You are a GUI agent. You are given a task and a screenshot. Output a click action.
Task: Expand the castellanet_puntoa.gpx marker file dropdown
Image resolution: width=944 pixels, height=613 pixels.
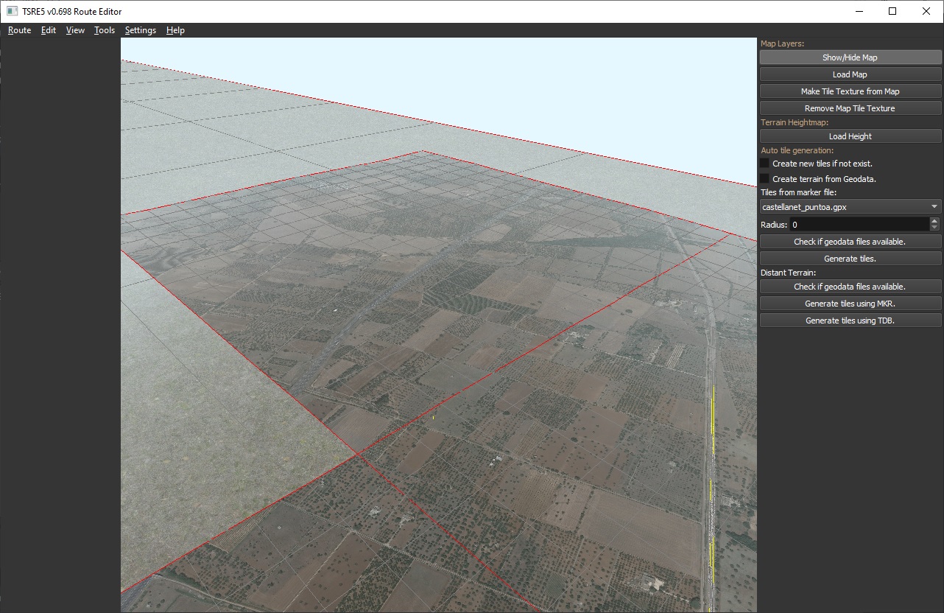pyautogui.click(x=850, y=207)
